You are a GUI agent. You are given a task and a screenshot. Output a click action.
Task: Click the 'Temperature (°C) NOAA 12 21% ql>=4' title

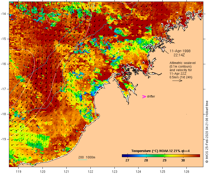pyautogui.click(x=161, y=151)
